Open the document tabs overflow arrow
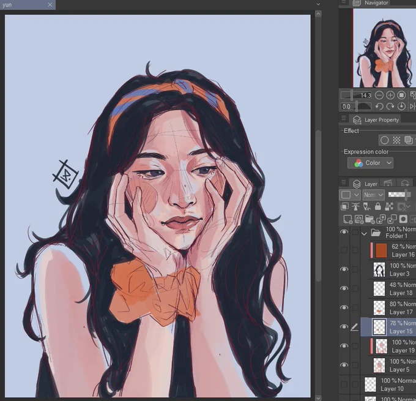416x401 pixels. [x=318, y=4]
